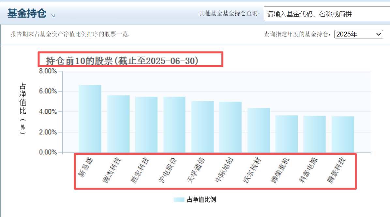Click the 沪电股份 bar in the chart

pos(174,124)
